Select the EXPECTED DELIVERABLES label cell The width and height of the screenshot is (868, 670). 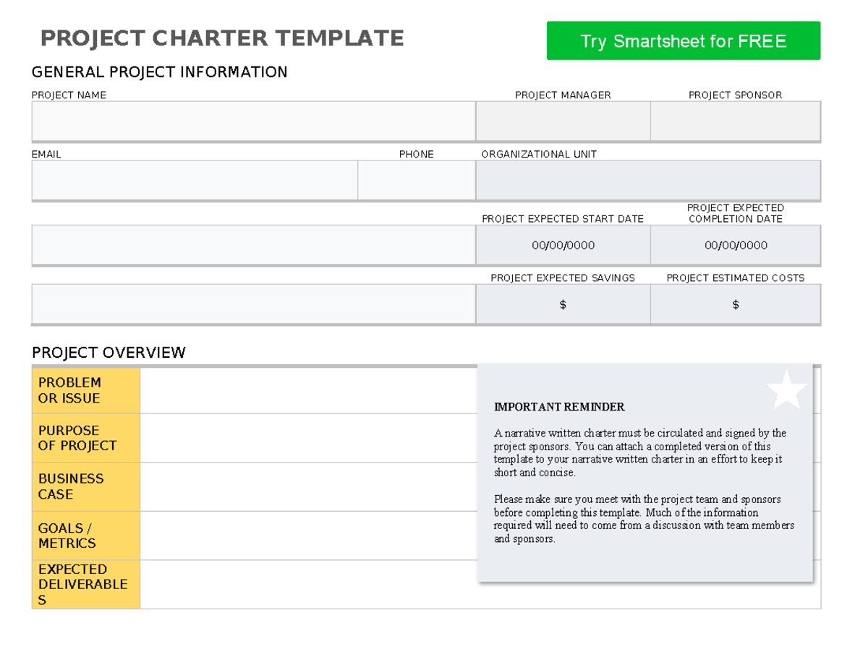[85, 584]
